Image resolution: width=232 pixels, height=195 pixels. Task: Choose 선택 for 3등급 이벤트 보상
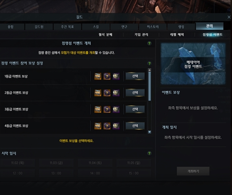pos(135,109)
